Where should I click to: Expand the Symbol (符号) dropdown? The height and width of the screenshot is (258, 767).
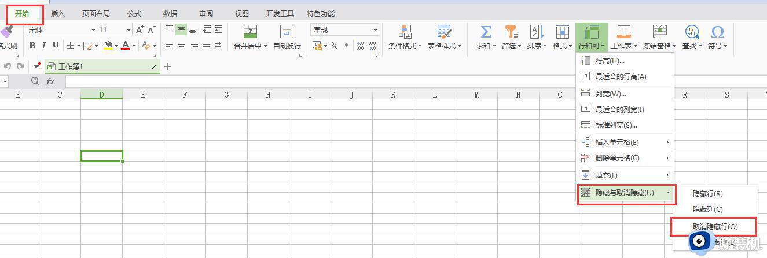tap(725, 46)
